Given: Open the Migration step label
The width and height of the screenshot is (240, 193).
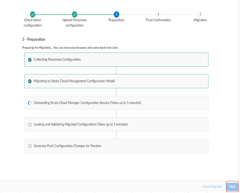Looking at the screenshot, I should pos(200,20).
